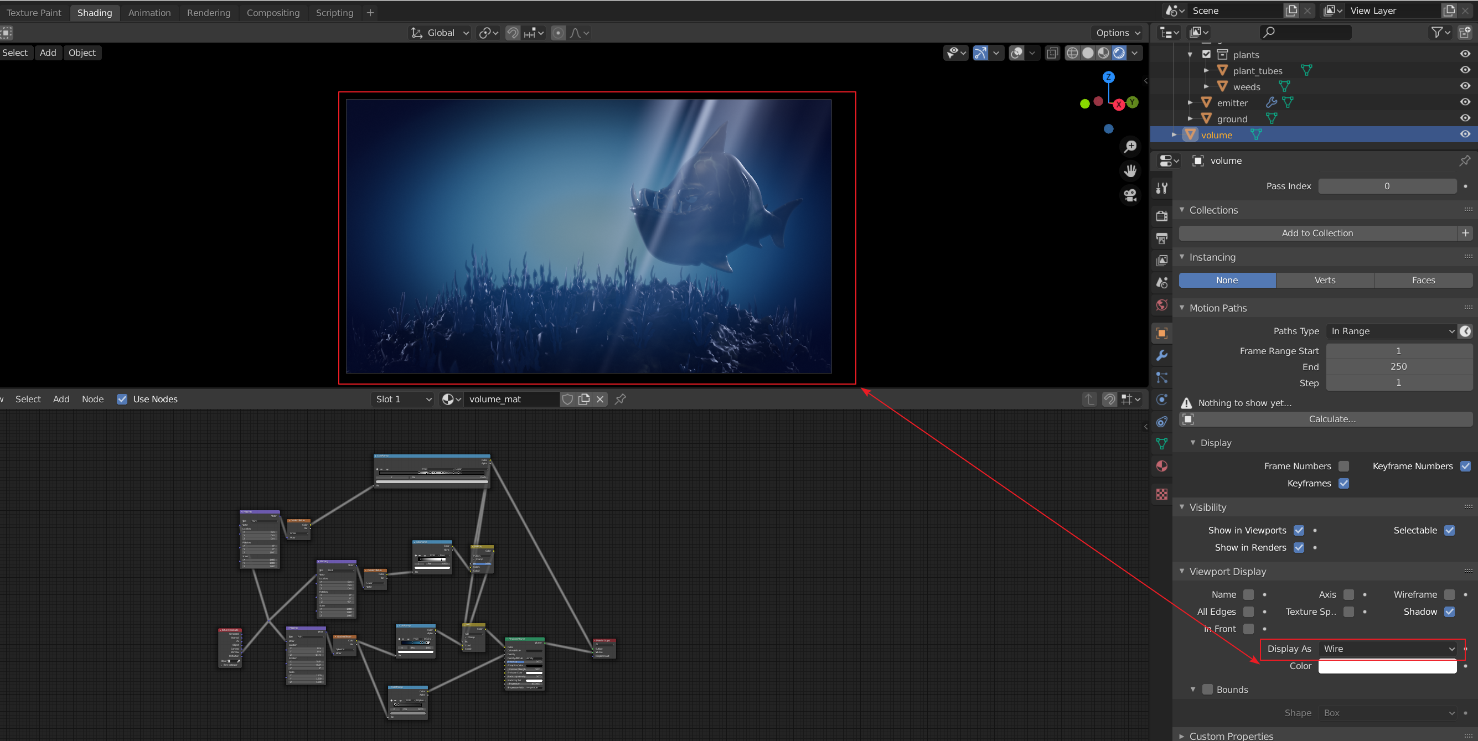Screen dimensions: 1478x741
Task: Open the World properties tab icon
Action: (1162, 304)
